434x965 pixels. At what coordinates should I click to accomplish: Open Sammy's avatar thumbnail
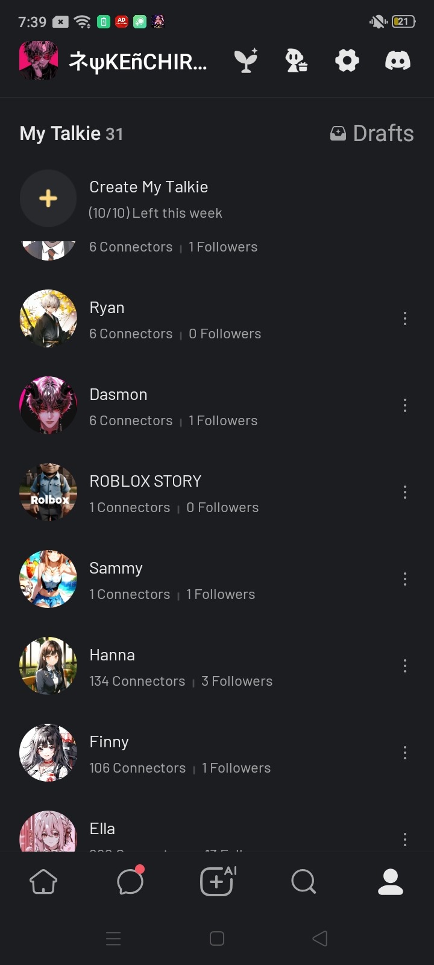click(48, 579)
